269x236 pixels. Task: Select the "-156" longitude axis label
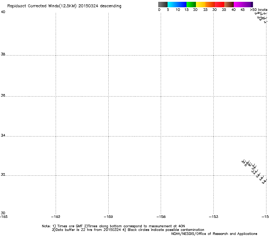pyautogui.click(x=161, y=217)
